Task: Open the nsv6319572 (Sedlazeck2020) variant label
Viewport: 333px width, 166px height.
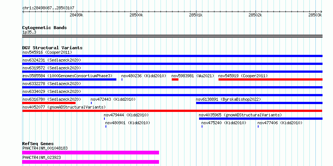Action: click(x=52, y=68)
